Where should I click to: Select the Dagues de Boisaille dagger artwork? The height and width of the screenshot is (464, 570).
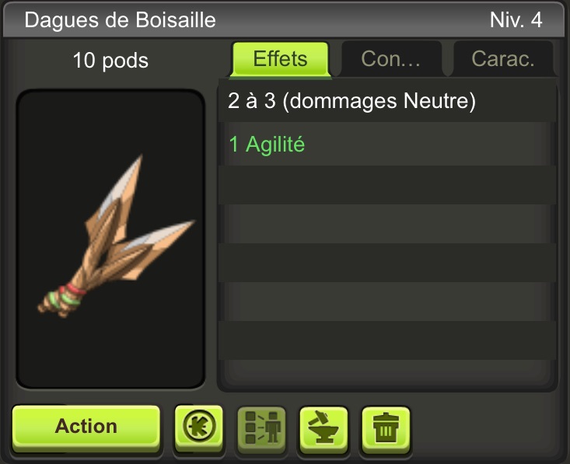coord(117,236)
